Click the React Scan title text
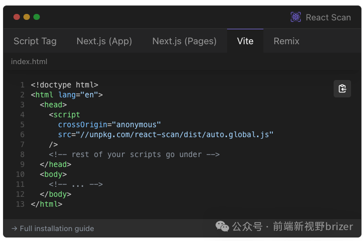The width and height of the screenshot is (364, 241). (x=328, y=17)
